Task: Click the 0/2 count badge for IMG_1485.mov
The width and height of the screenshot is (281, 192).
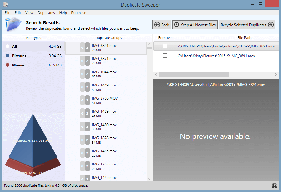Action: tap(85, 153)
